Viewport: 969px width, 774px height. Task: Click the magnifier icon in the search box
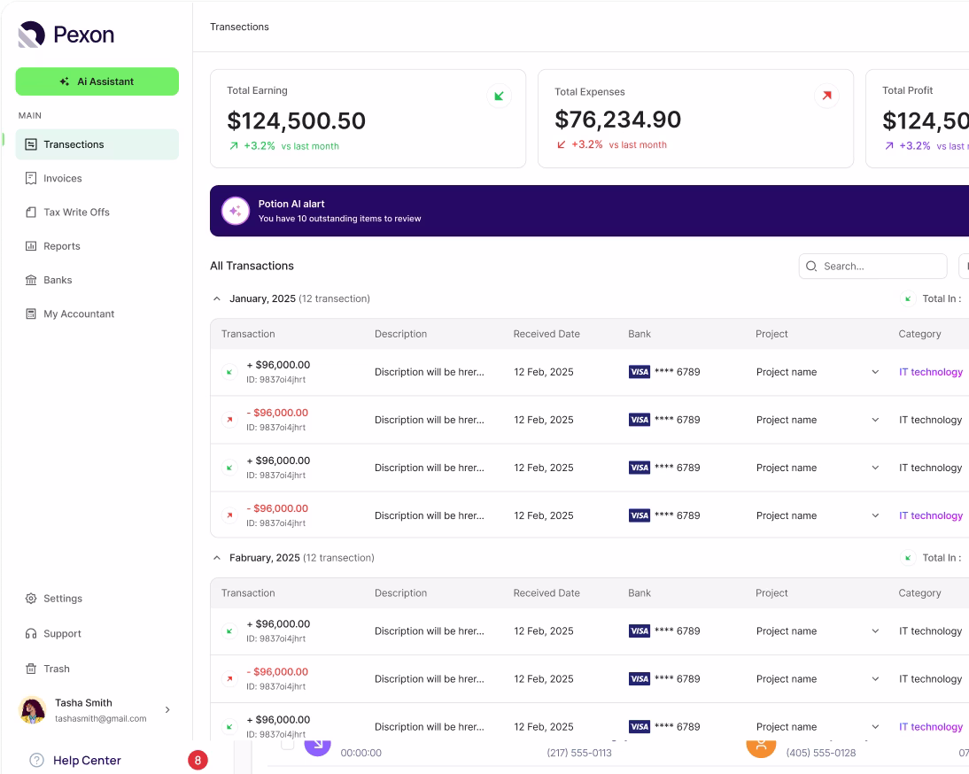pyautogui.click(x=811, y=267)
